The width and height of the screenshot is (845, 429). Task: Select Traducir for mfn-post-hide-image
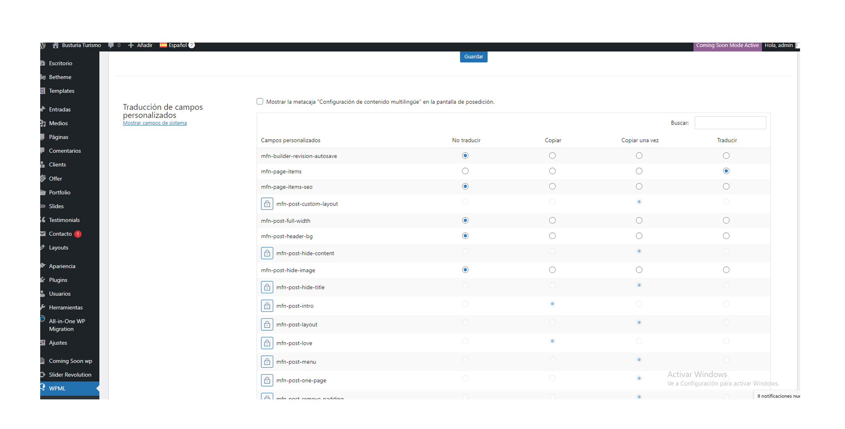coord(726,270)
